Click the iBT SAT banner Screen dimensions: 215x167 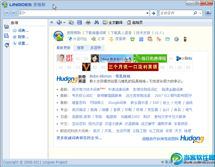pyautogui.click(x=69, y=58)
